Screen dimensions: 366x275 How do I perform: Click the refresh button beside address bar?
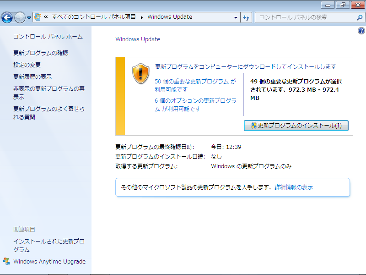click(x=246, y=17)
